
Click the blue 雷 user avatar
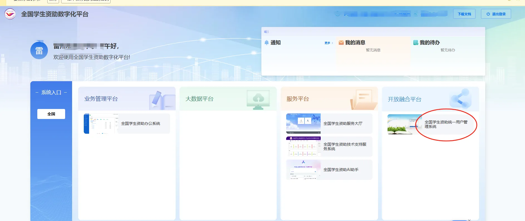[39, 51]
